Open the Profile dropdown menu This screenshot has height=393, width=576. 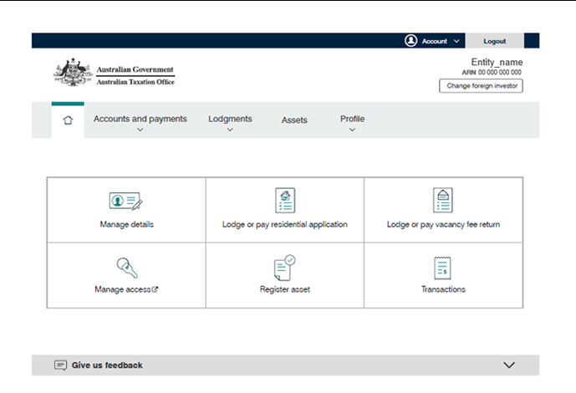[x=352, y=120]
